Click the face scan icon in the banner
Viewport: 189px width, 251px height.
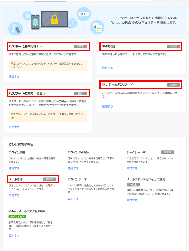click(73, 23)
